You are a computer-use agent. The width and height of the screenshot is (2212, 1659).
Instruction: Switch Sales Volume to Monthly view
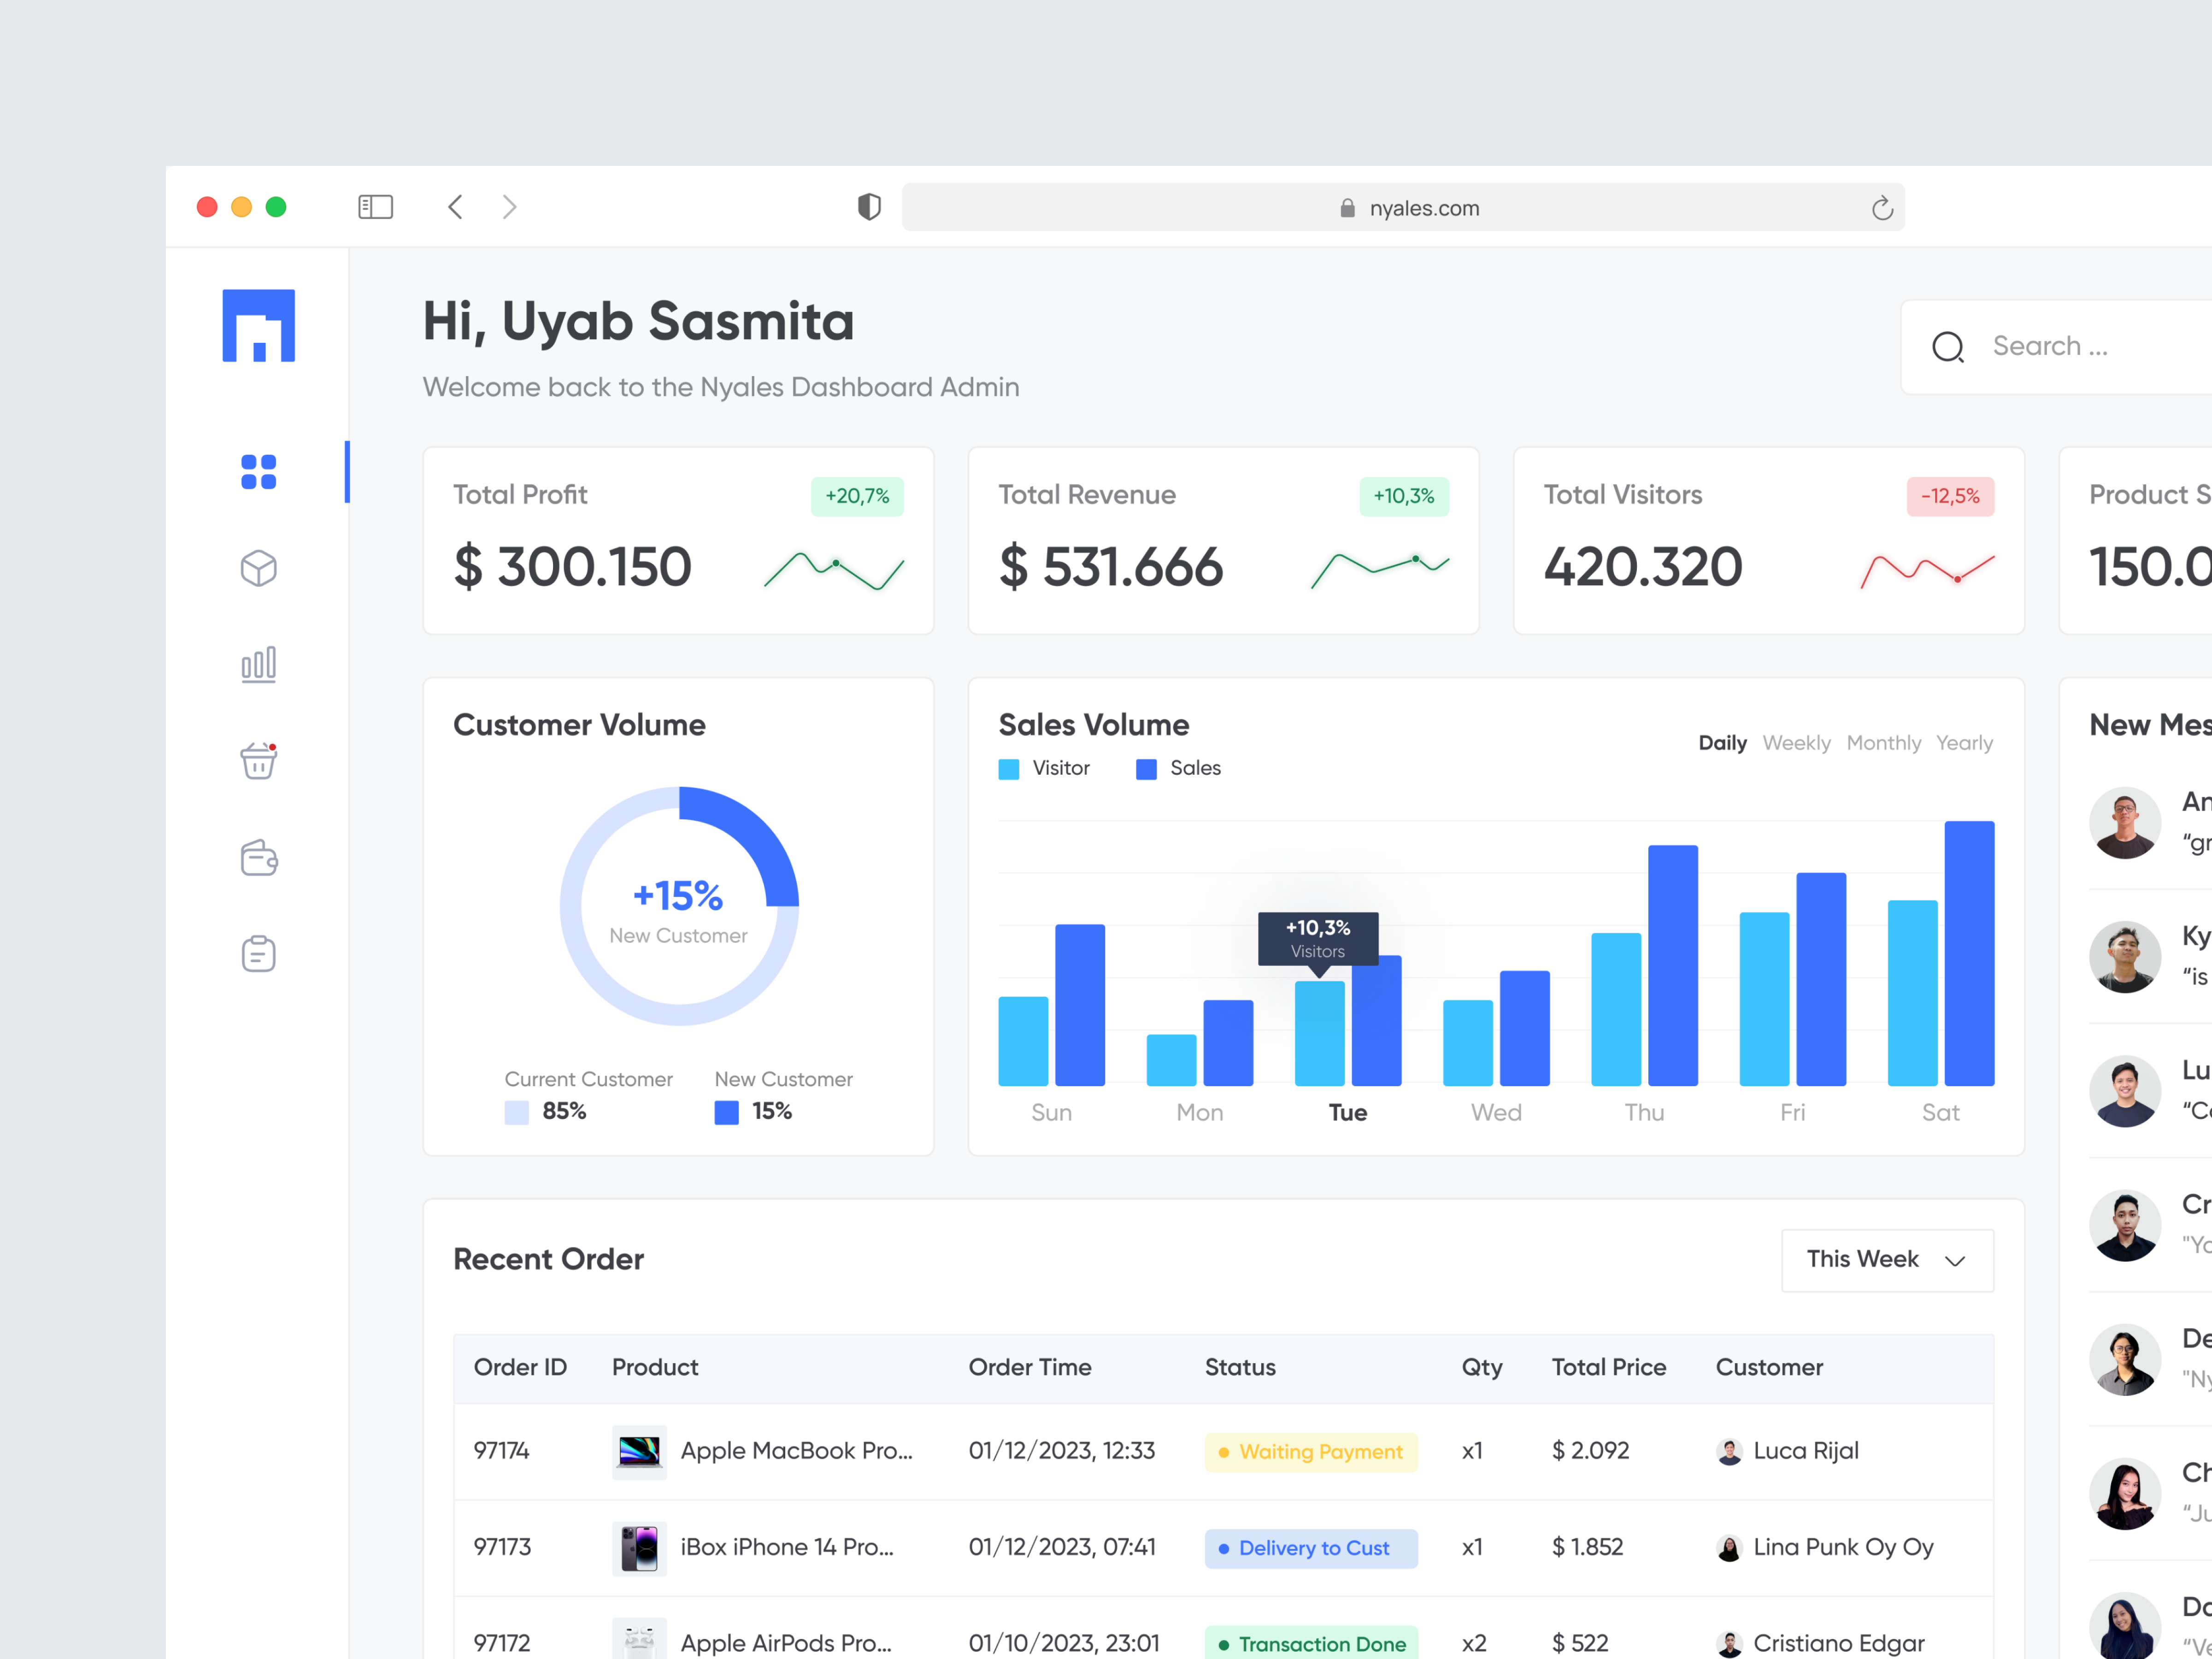(x=1884, y=742)
